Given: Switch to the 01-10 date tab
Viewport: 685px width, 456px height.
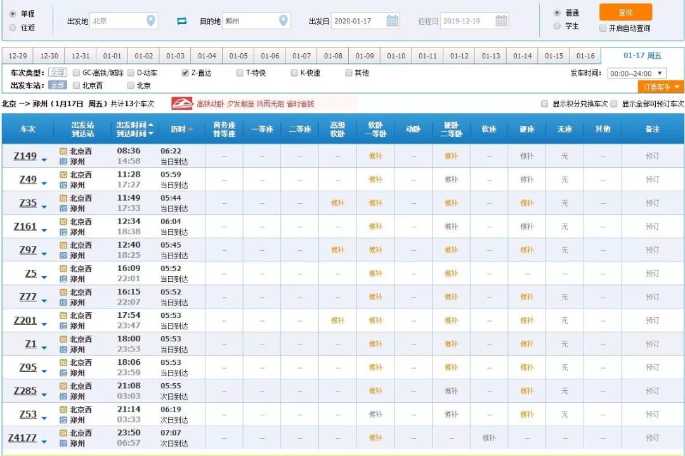Looking at the screenshot, I should click(x=396, y=55).
